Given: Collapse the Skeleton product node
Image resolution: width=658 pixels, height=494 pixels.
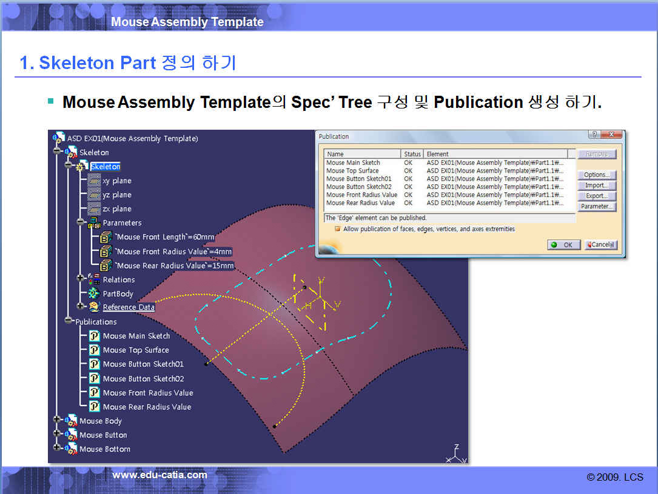Looking at the screenshot, I should (56, 151).
